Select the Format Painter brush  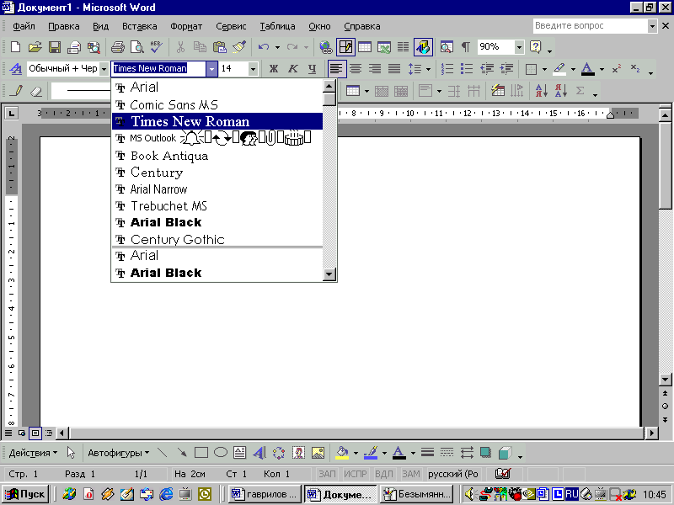(x=239, y=47)
